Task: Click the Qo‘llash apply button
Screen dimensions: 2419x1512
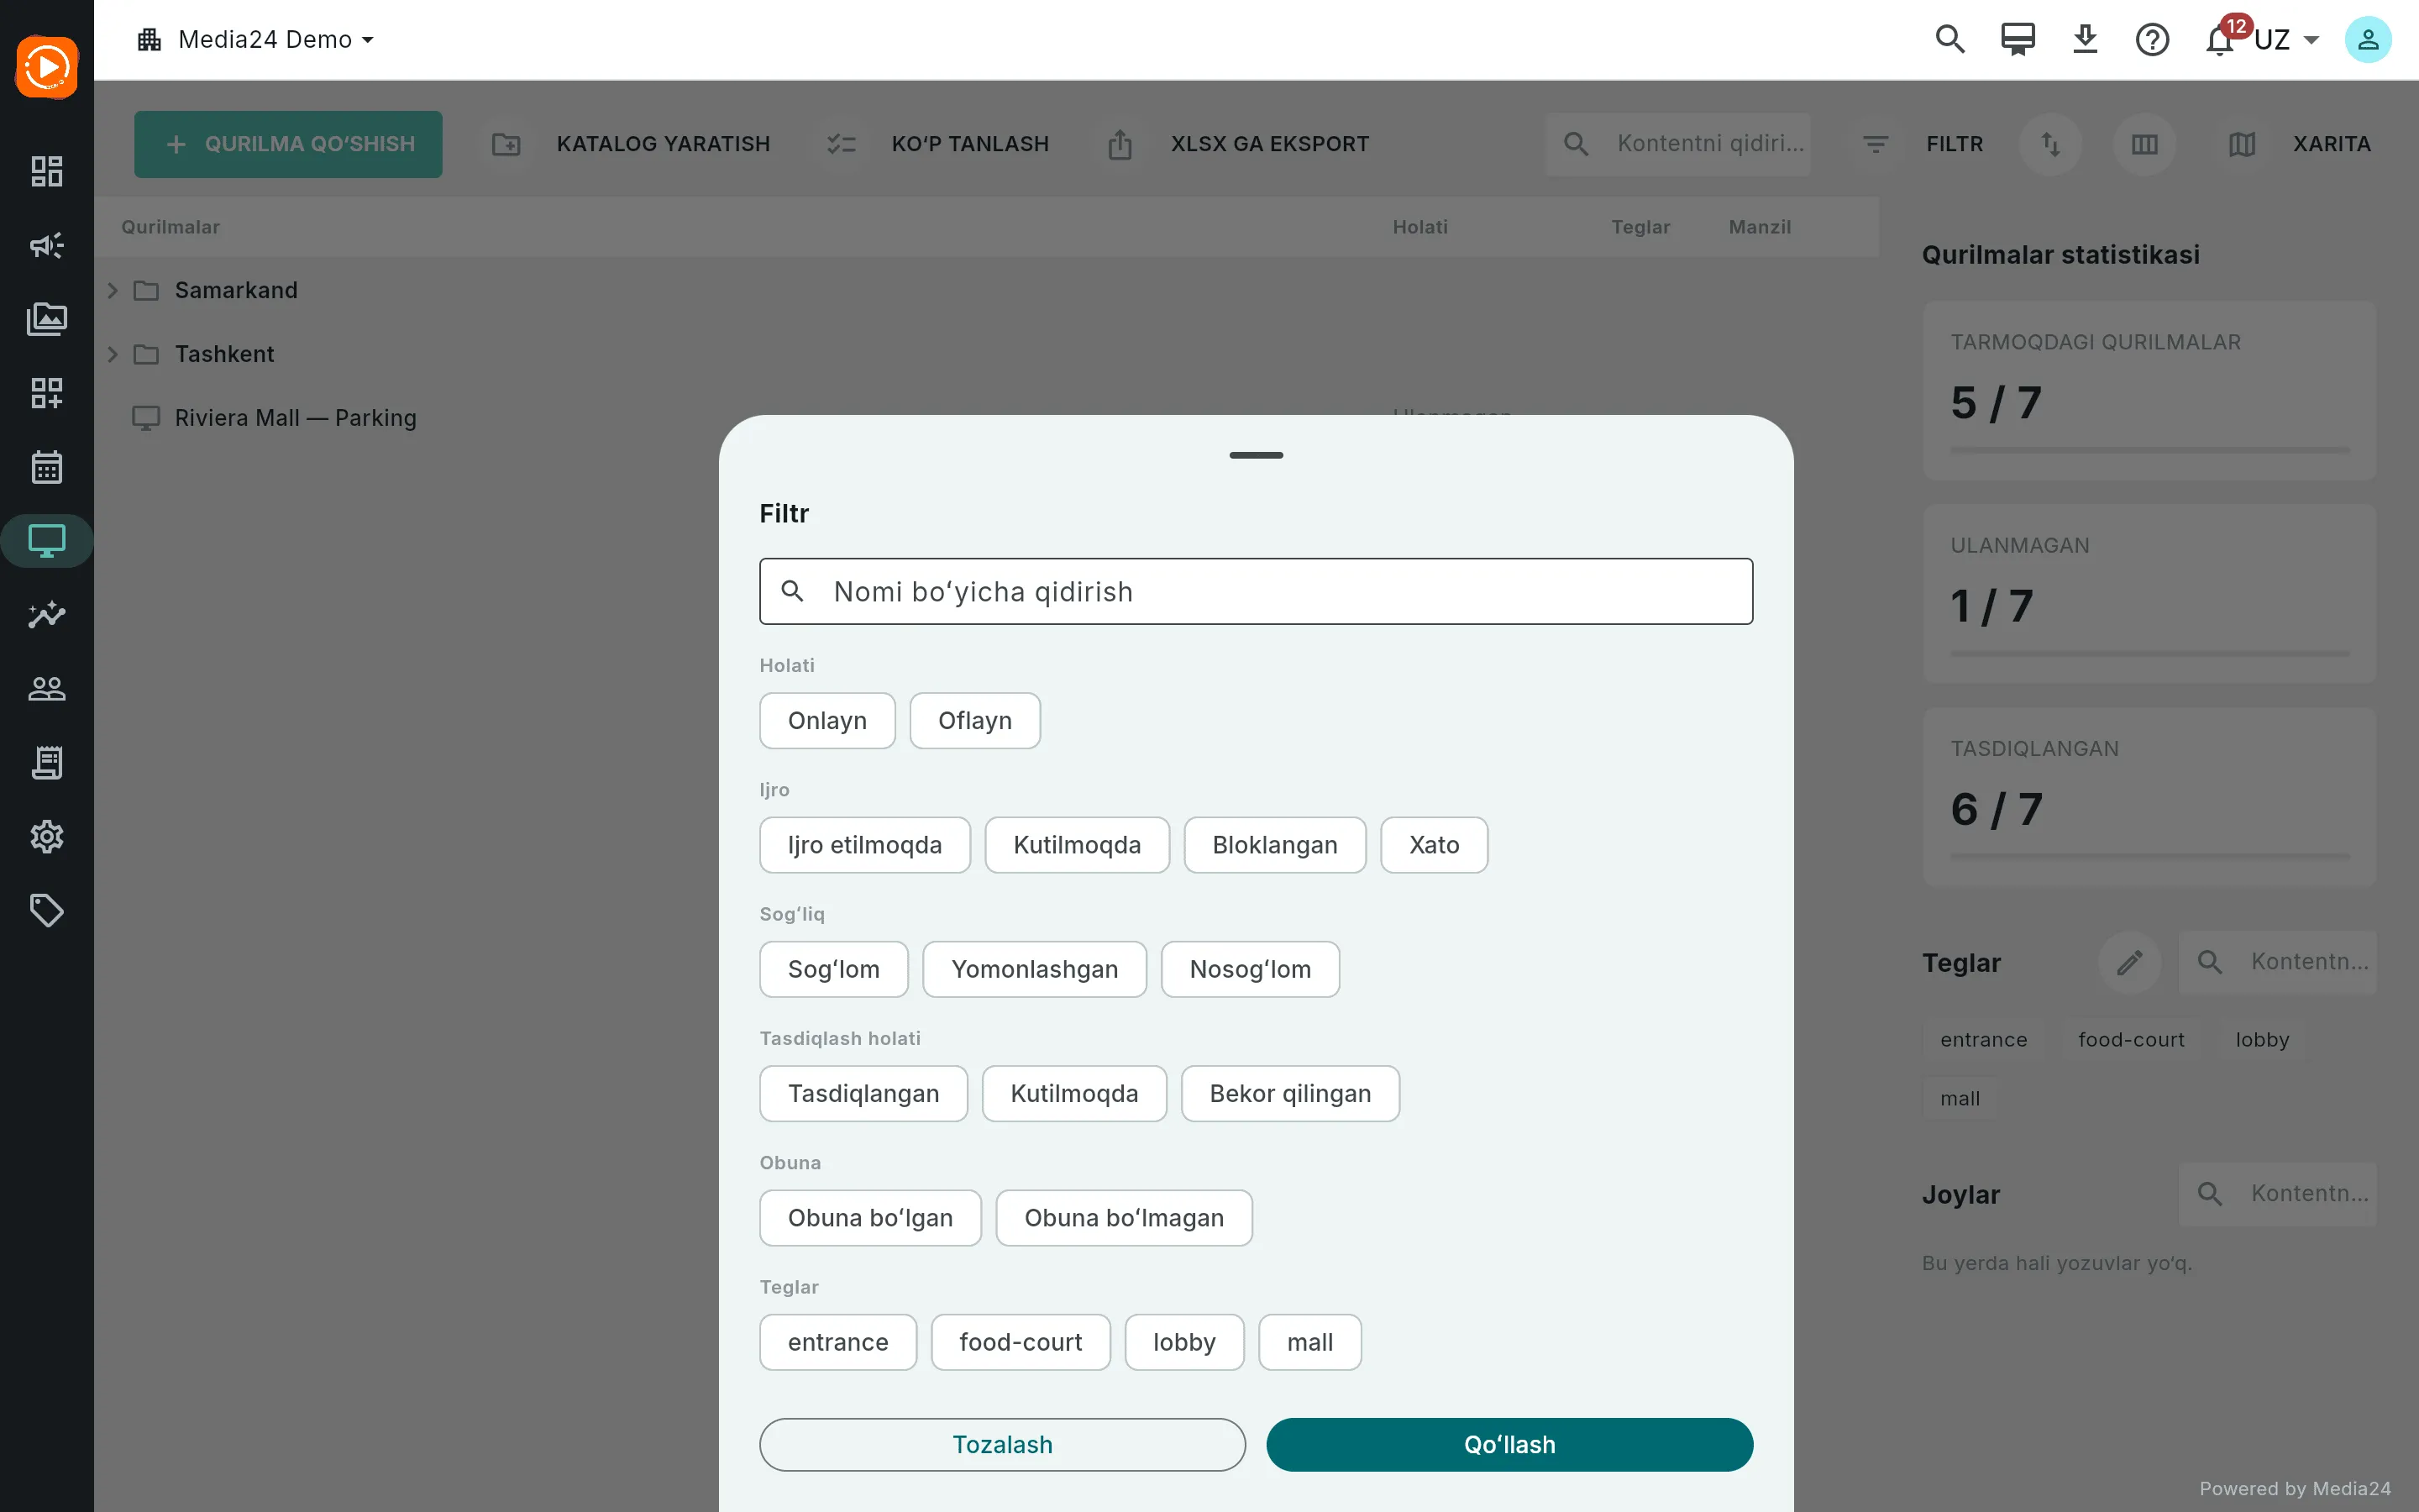Action: (x=1509, y=1444)
